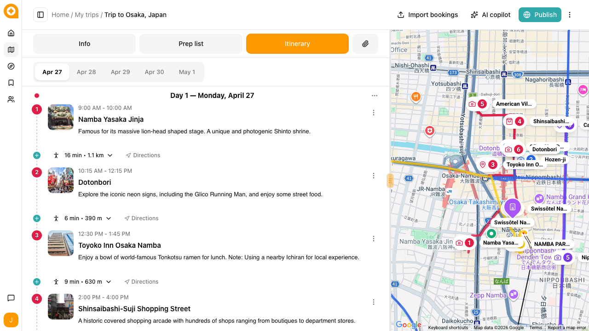
Task: Click Report a map error
Action: 567,328
